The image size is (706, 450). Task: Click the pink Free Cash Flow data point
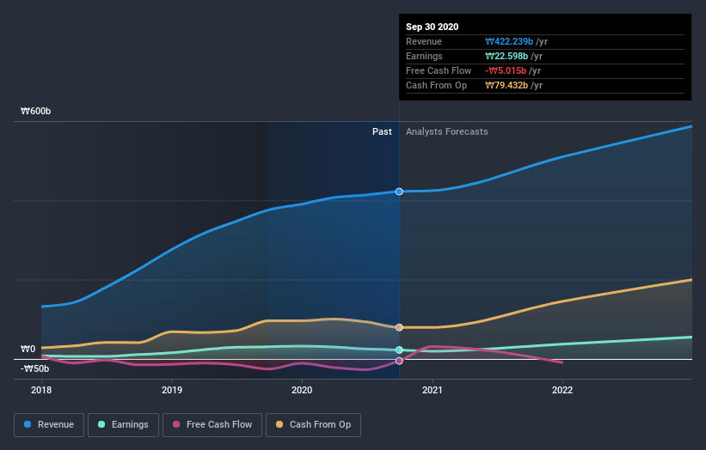pyautogui.click(x=399, y=361)
